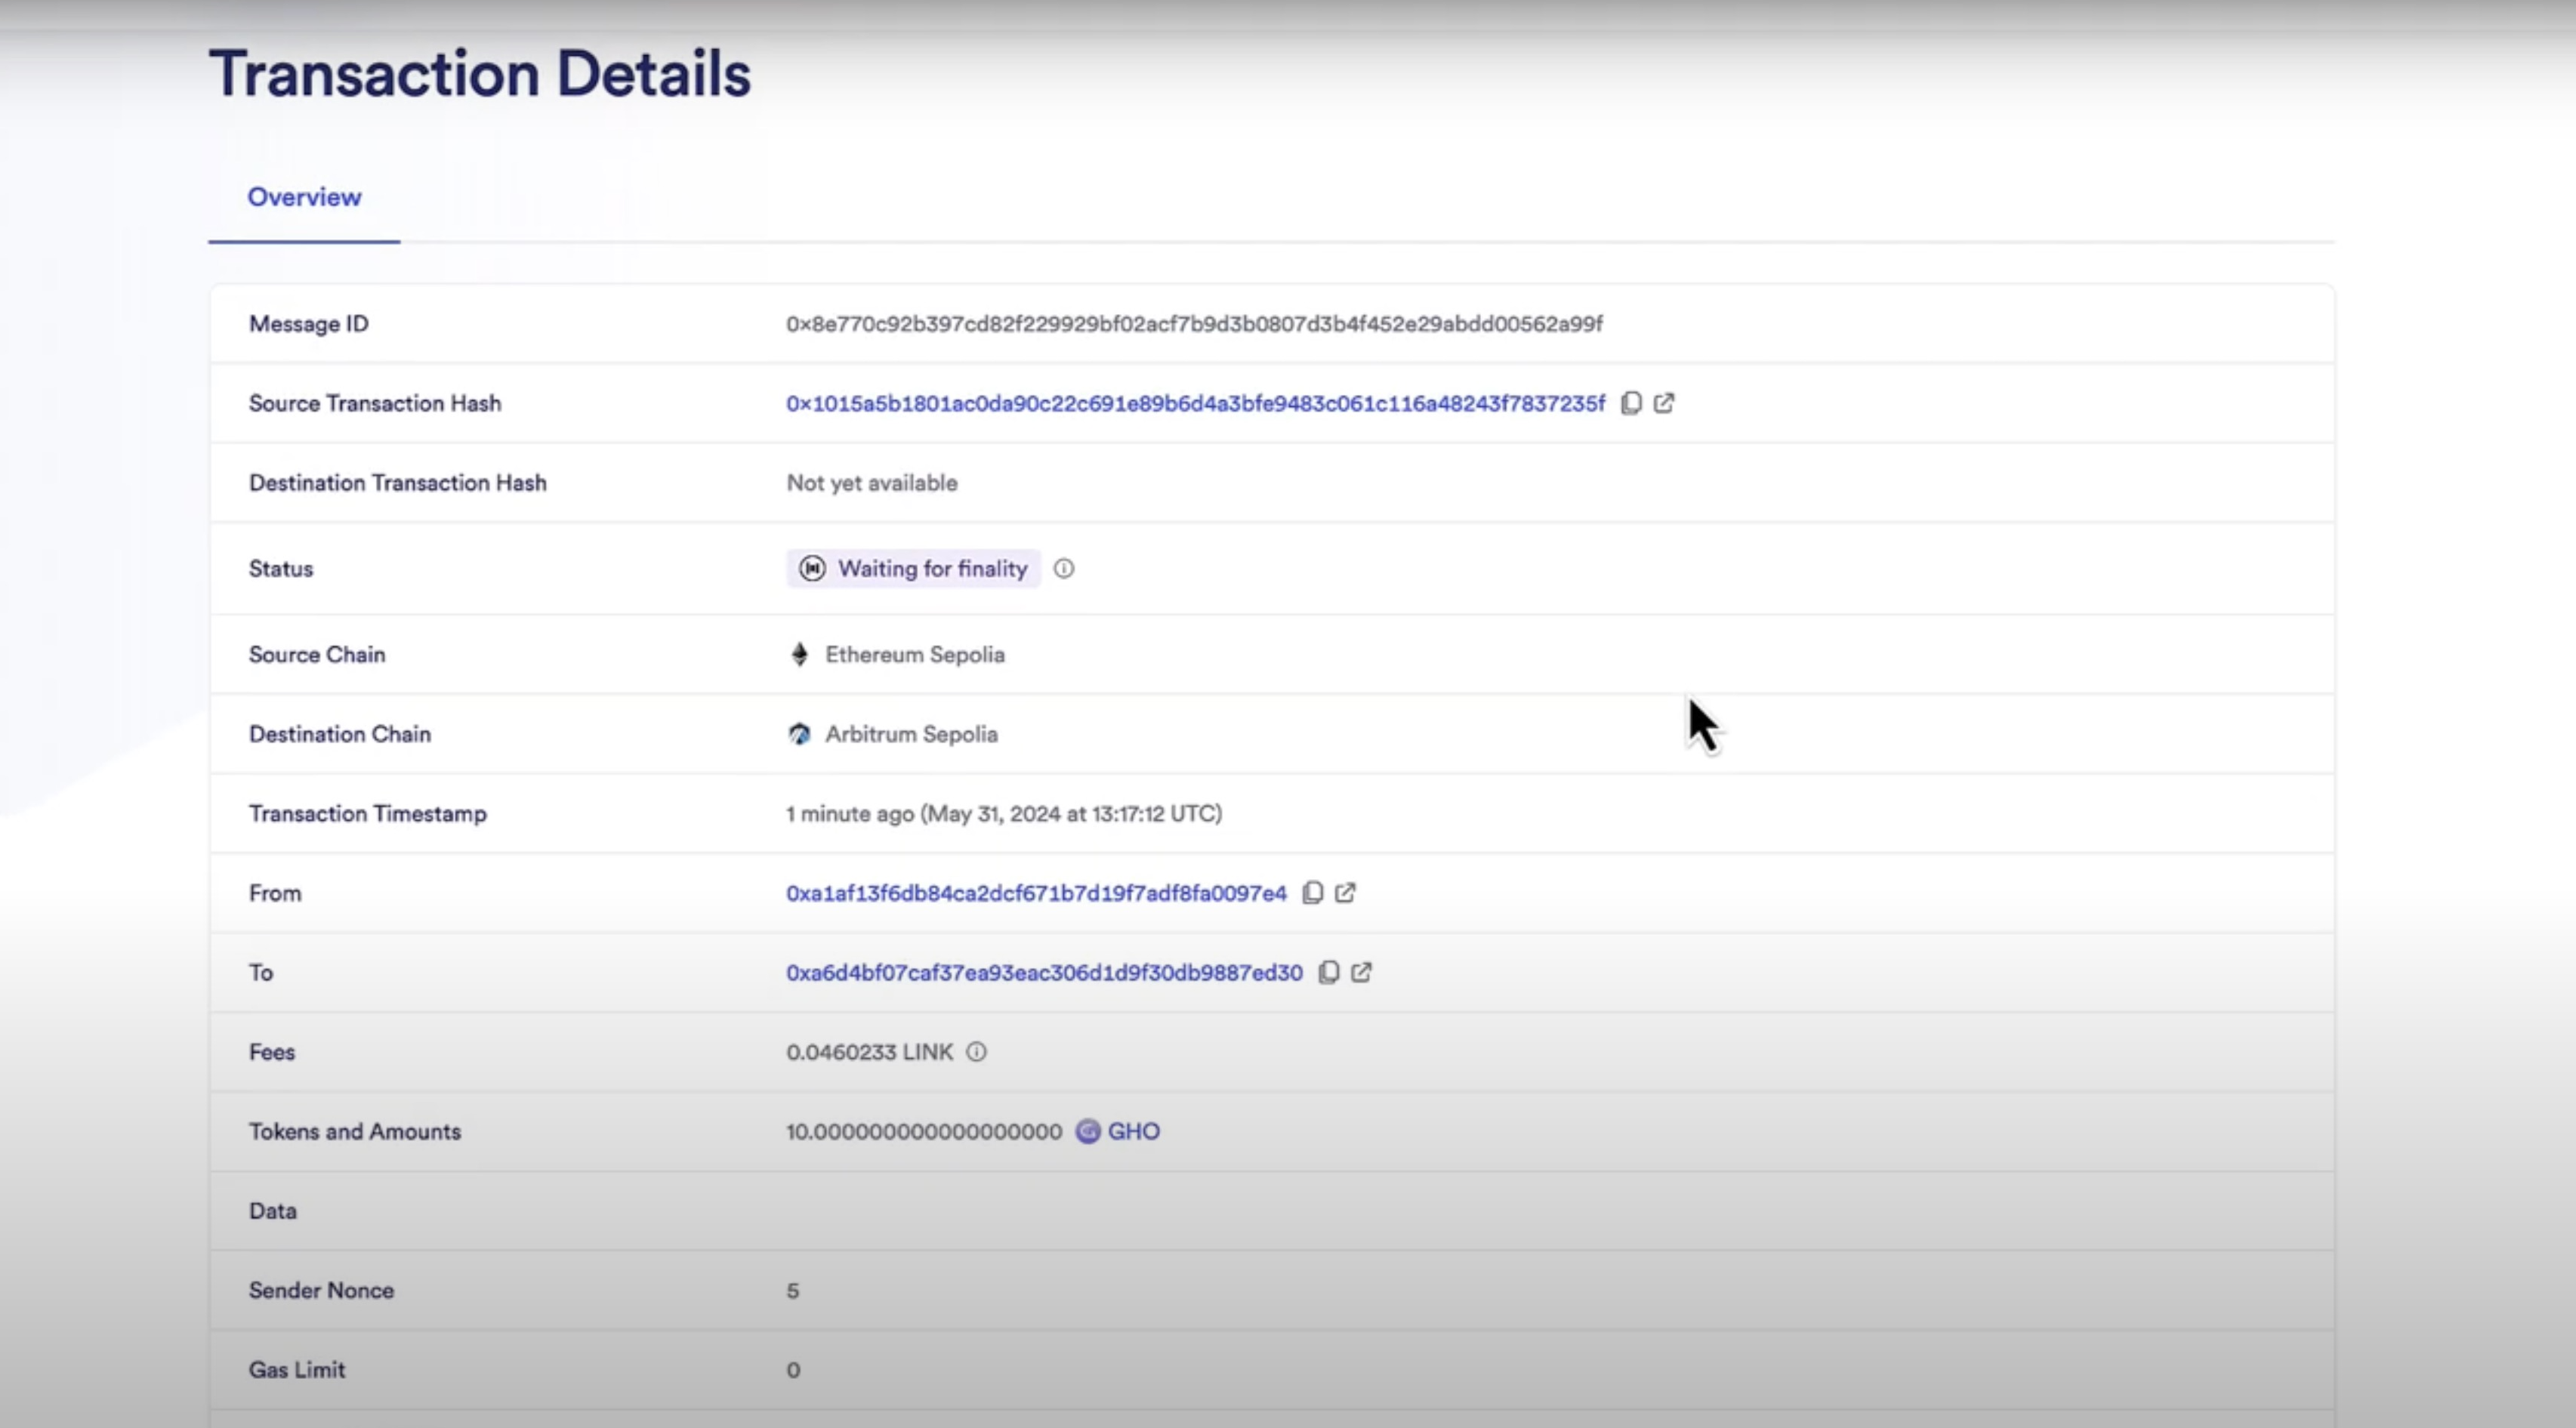This screenshot has width=2576, height=1428.
Task: Click the transaction timestamp value
Action: [1003, 814]
